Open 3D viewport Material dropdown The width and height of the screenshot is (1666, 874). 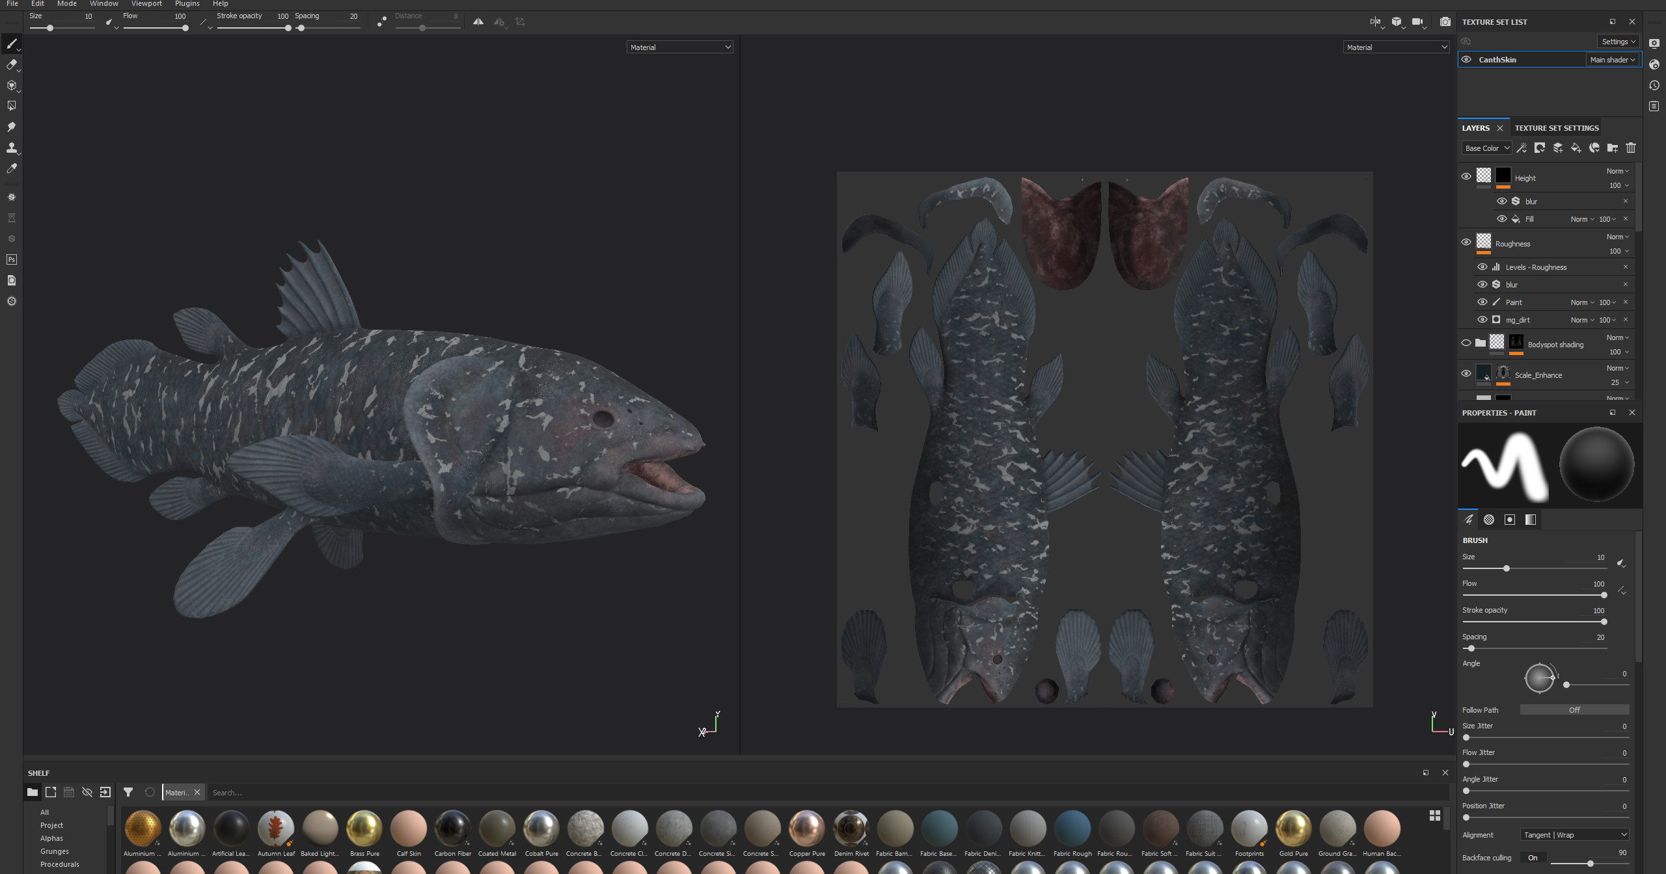coord(680,47)
